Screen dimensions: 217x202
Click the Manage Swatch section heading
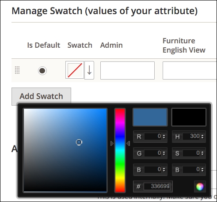tap(105, 11)
